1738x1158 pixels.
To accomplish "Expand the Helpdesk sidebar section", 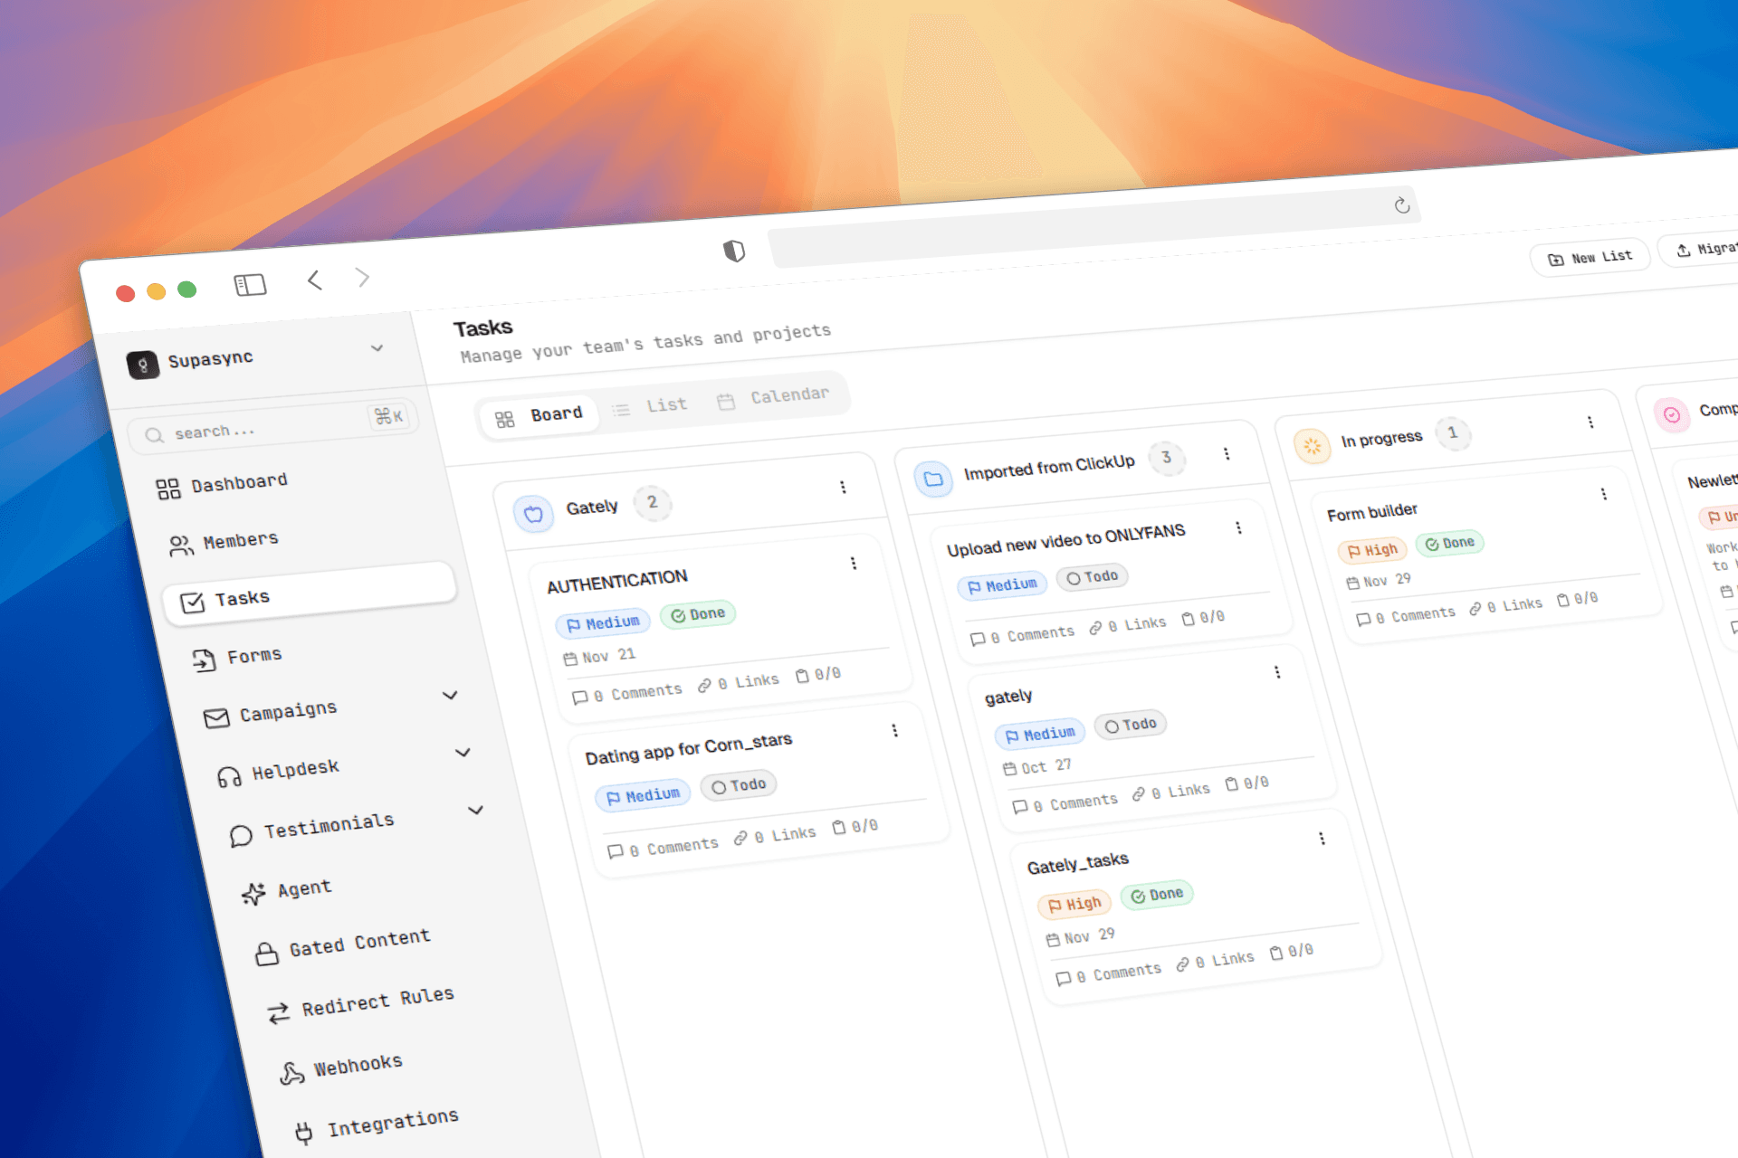I will [463, 752].
